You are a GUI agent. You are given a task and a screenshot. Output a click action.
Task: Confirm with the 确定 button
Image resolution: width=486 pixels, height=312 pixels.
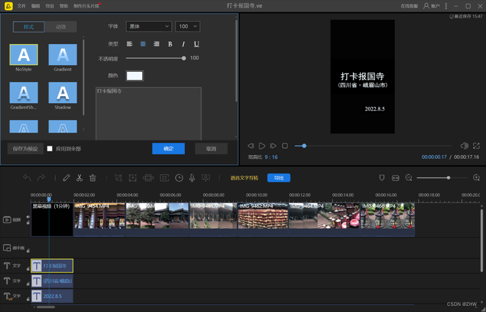click(169, 149)
